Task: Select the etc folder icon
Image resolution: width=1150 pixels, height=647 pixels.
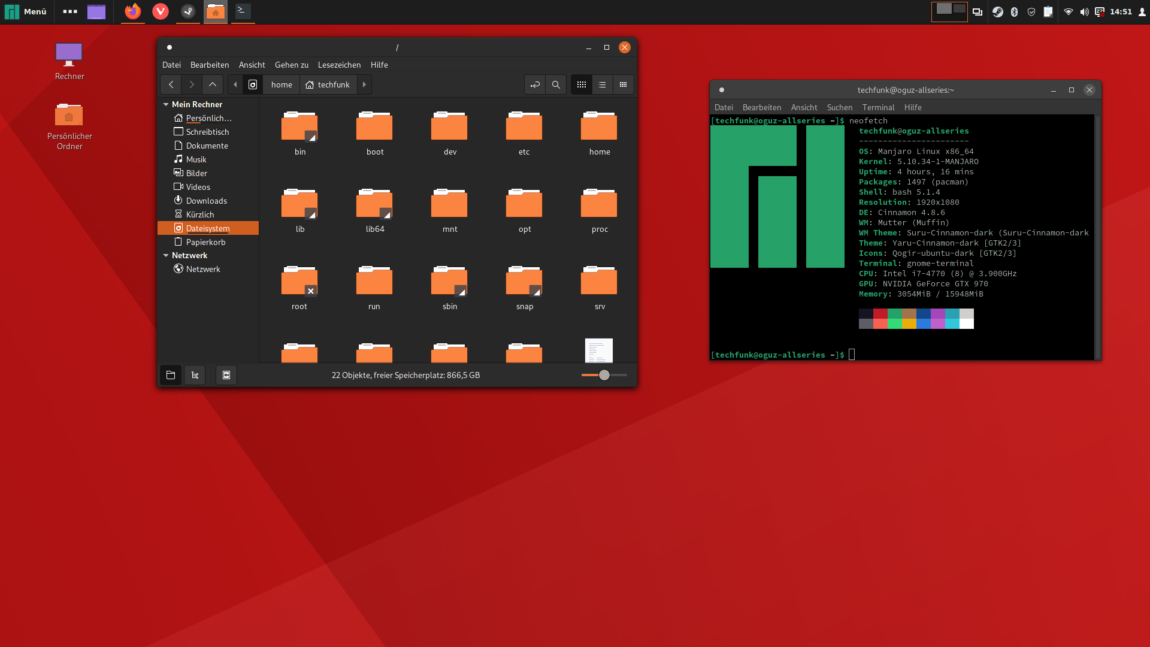Action: [x=524, y=126]
